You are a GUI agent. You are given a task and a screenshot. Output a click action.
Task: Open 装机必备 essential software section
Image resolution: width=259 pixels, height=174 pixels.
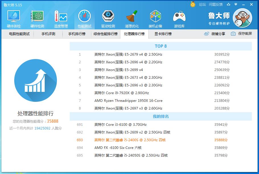click(x=155, y=18)
